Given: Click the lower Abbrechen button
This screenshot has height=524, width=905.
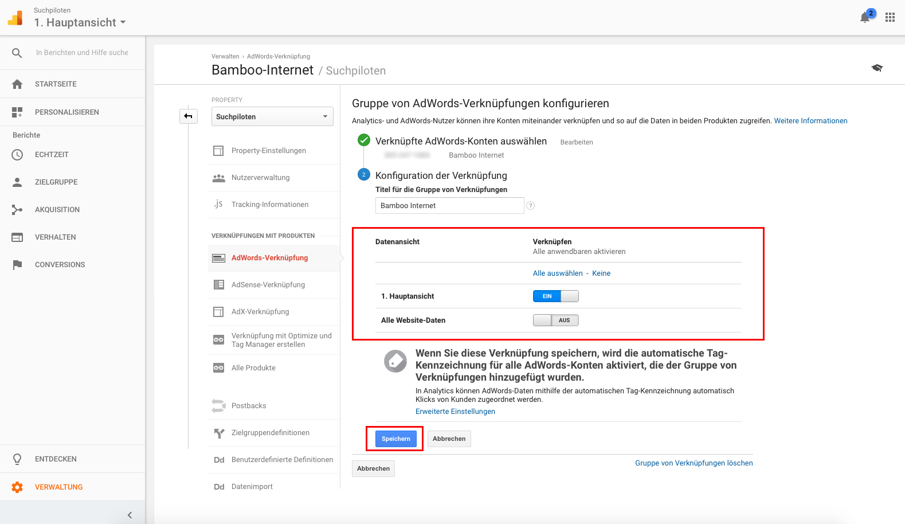Looking at the screenshot, I should (373, 468).
